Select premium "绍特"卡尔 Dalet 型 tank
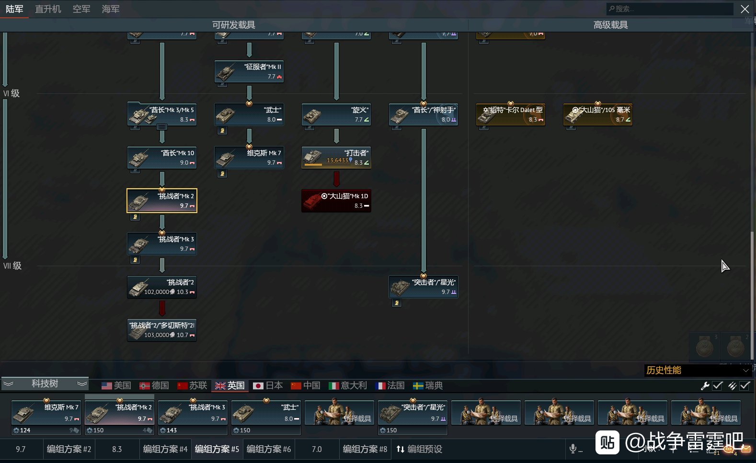 [x=511, y=114]
